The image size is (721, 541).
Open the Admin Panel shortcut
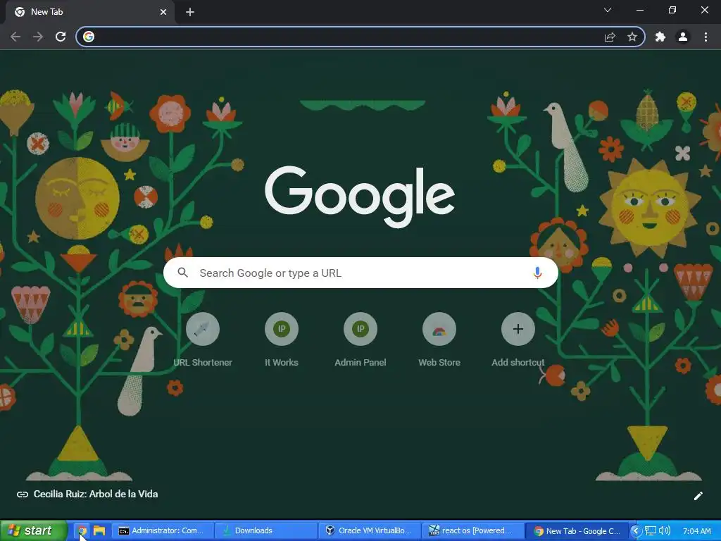[360, 340]
